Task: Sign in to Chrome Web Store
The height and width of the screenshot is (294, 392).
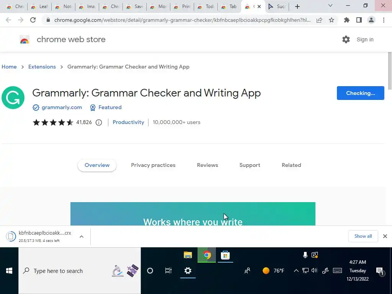Action: 365,39
